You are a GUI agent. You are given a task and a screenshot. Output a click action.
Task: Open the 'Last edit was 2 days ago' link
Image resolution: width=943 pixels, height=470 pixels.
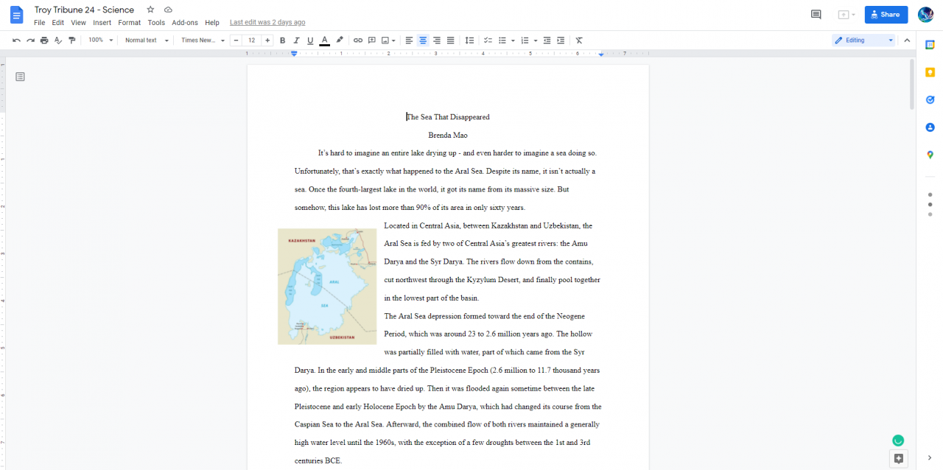[267, 23]
